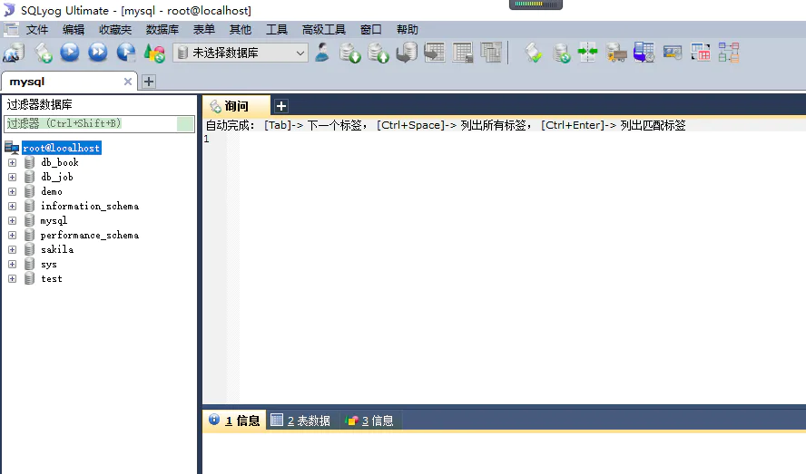The height and width of the screenshot is (474, 806).
Task: Open the 高级工具 menu
Action: [x=324, y=30]
